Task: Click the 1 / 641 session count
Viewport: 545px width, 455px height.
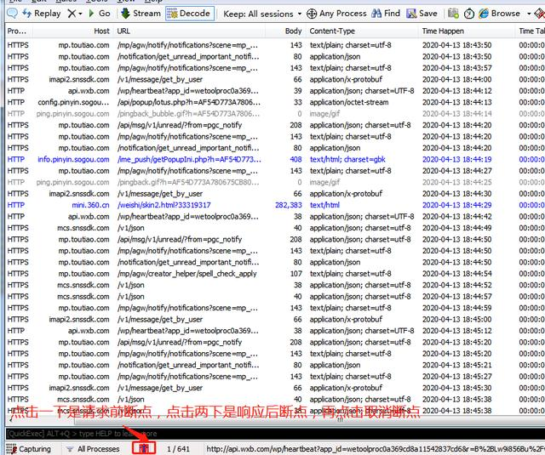Action: coord(178,449)
